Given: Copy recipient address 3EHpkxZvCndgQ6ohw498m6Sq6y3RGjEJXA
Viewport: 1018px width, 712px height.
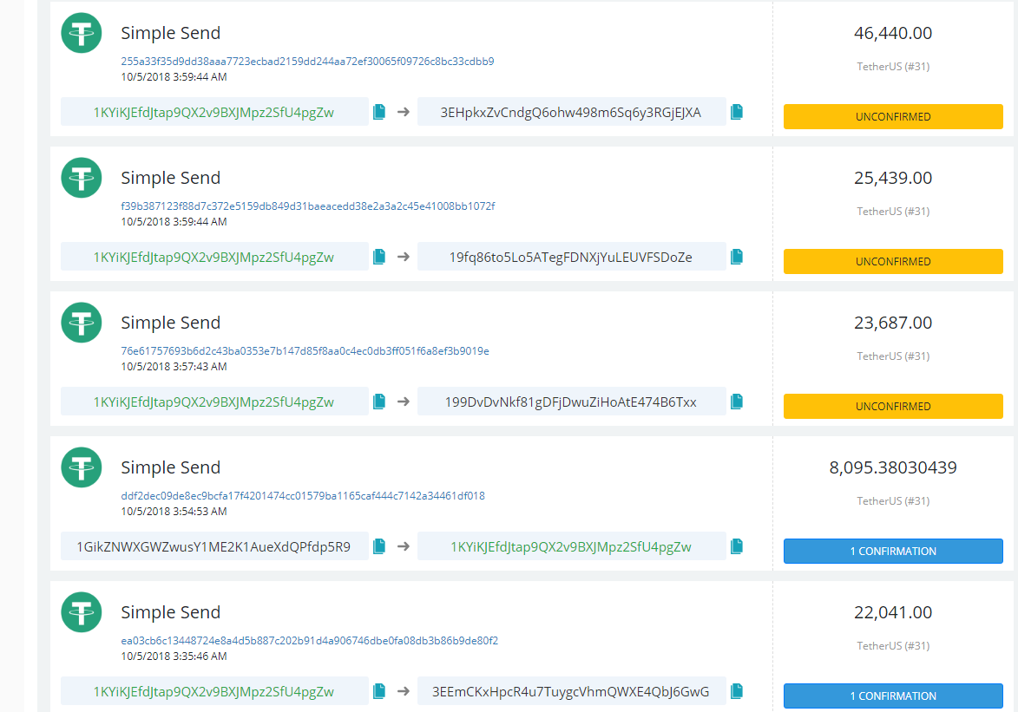Looking at the screenshot, I should 737,112.
